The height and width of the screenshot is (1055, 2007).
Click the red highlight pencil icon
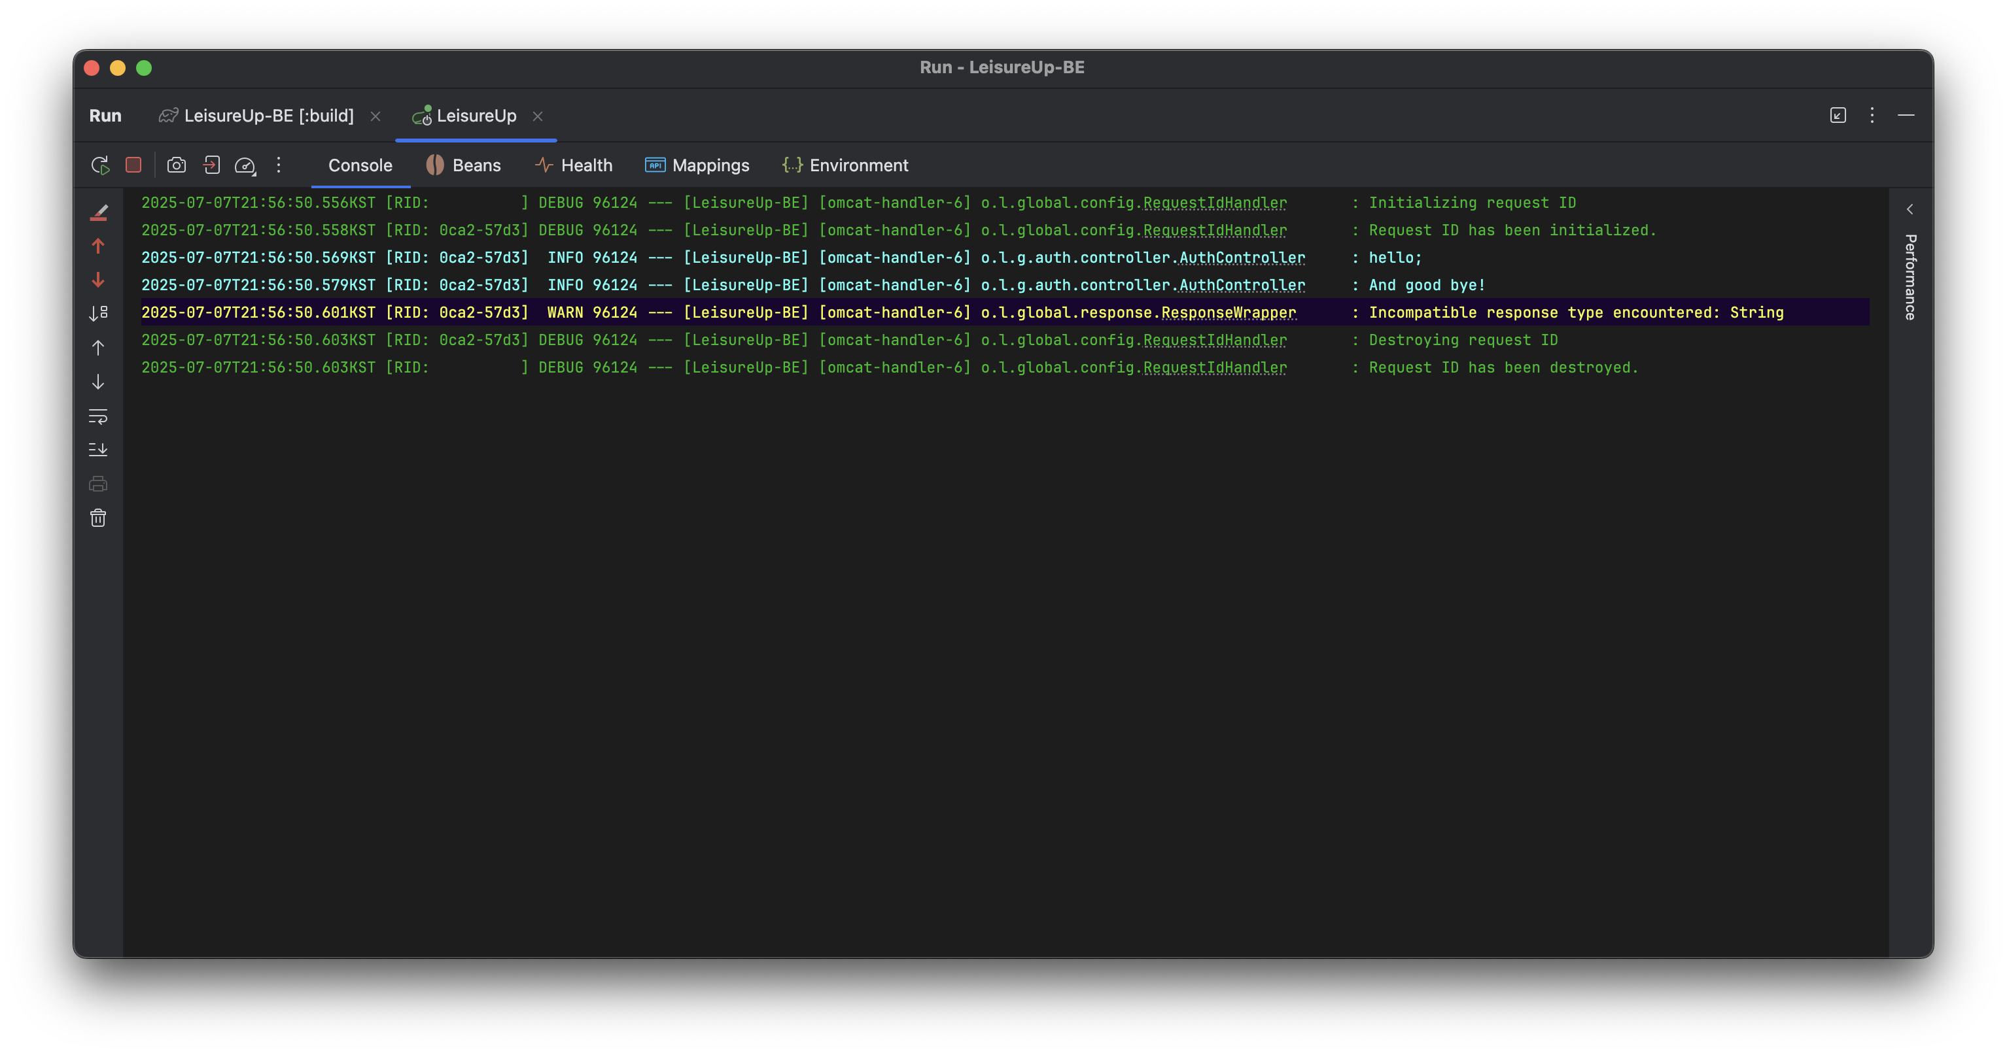point(98,212)
